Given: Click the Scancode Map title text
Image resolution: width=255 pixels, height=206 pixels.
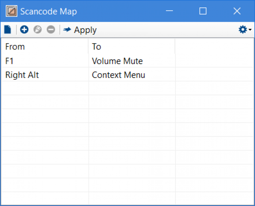Looking at the screenshot, I should [x=49, y=12].
